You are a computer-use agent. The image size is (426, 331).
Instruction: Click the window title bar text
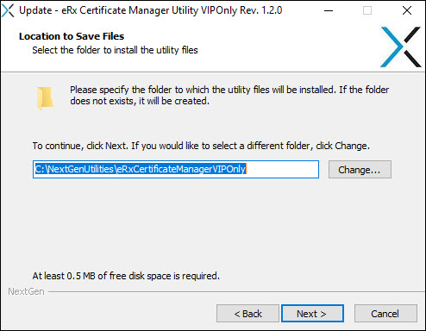tap(151, 10)
